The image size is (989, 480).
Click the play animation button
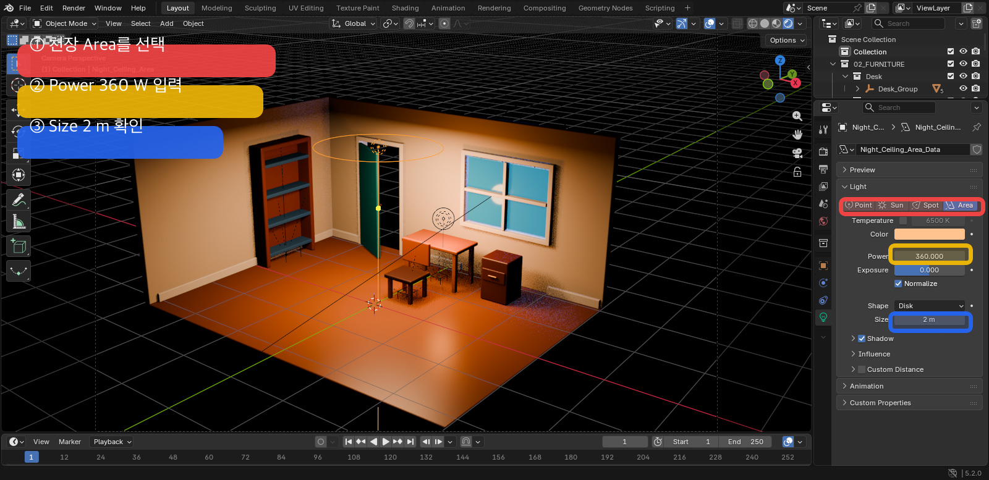tap(385, 442)
